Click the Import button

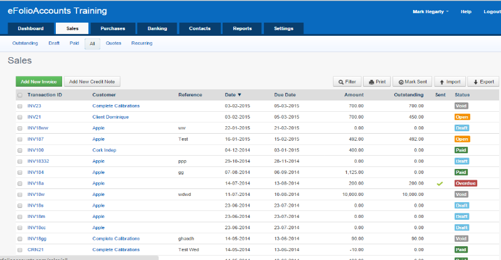(450, 82)
